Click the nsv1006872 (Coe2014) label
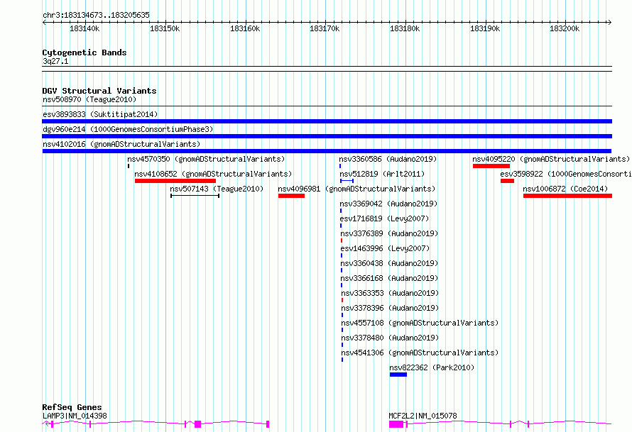The height and width of the screenshot is (432, 632). (565, 189)
